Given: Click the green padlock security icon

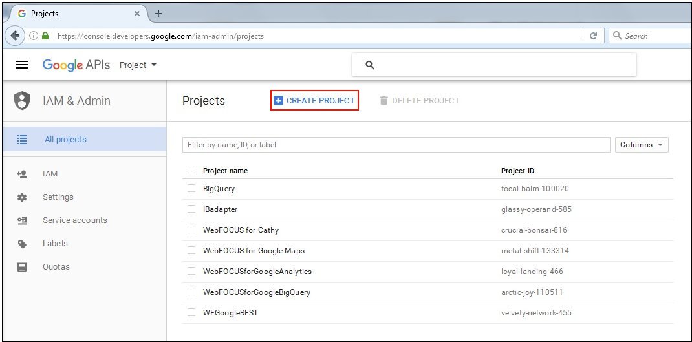Looking at the screenshot, I should [x=45, y=36].
